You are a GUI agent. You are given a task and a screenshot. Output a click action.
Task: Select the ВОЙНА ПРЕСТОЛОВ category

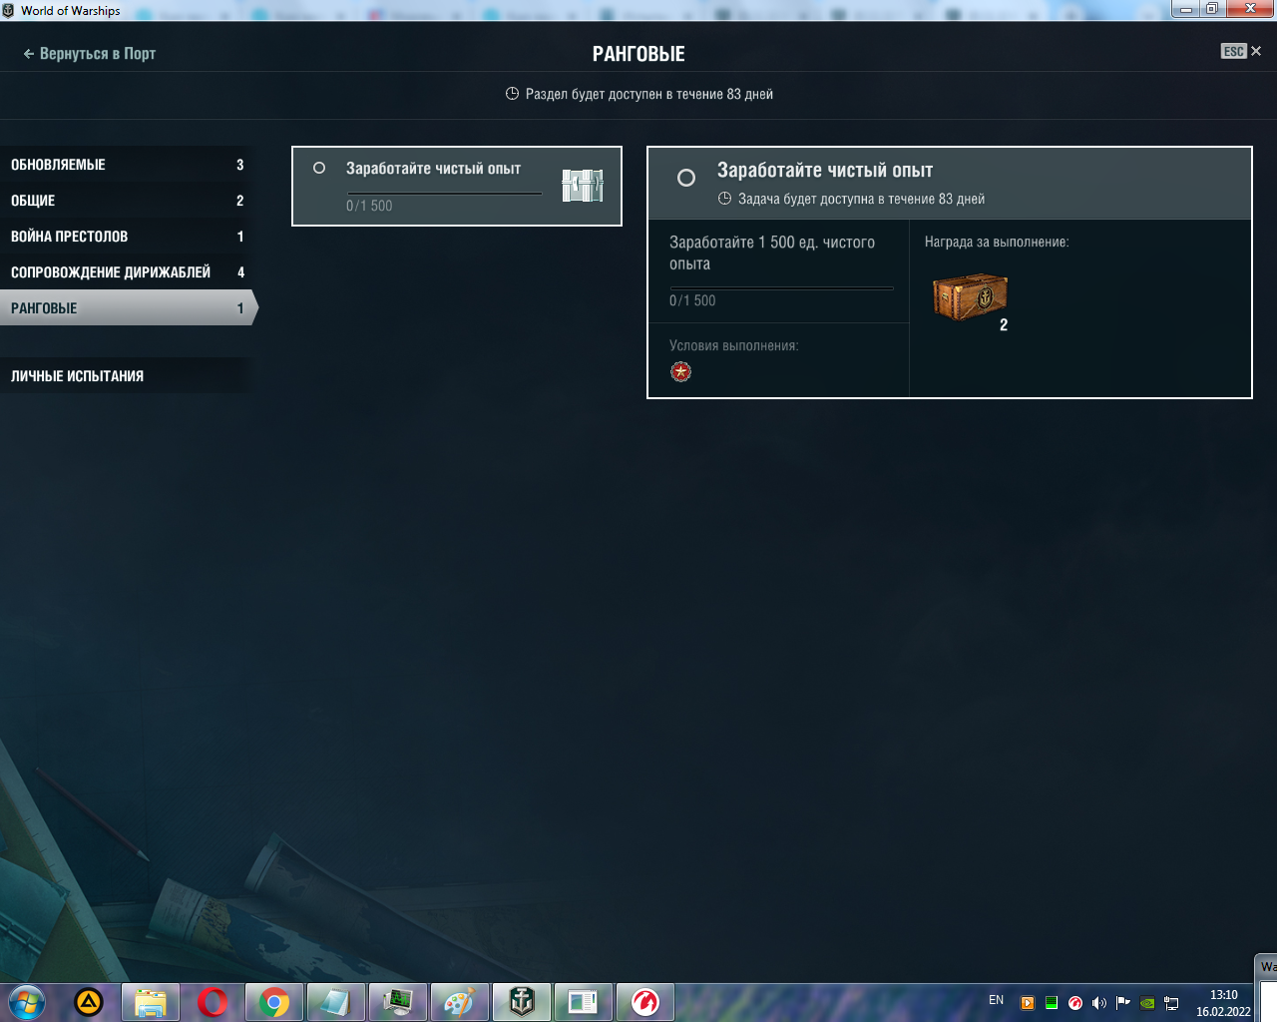coord(128,237)
